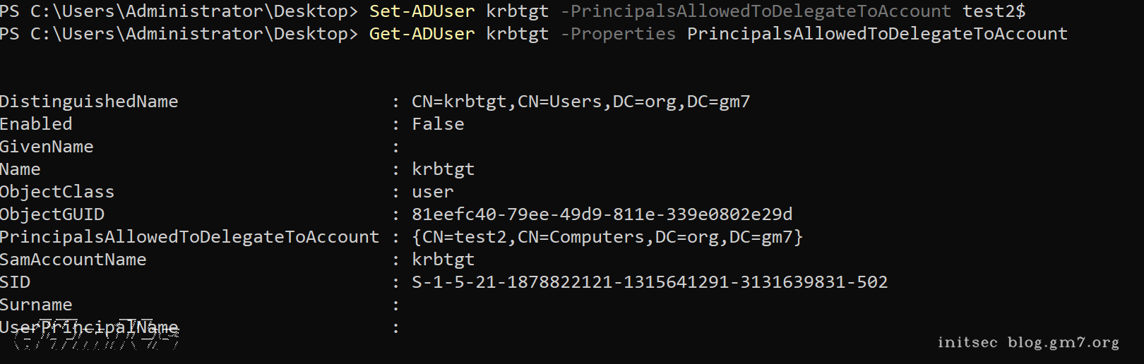This screenshot has height=364, width=1144.
Task: Click the Set-ADUser command on the first line
Action: (422, 11)
